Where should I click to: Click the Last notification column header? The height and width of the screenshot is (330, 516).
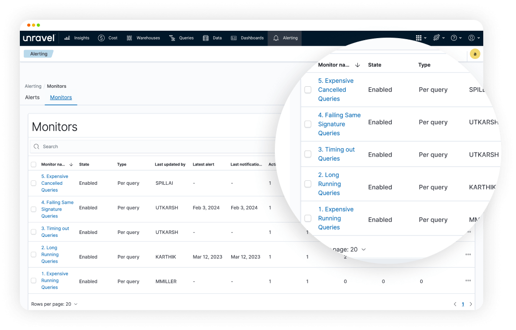coord(246,165)
